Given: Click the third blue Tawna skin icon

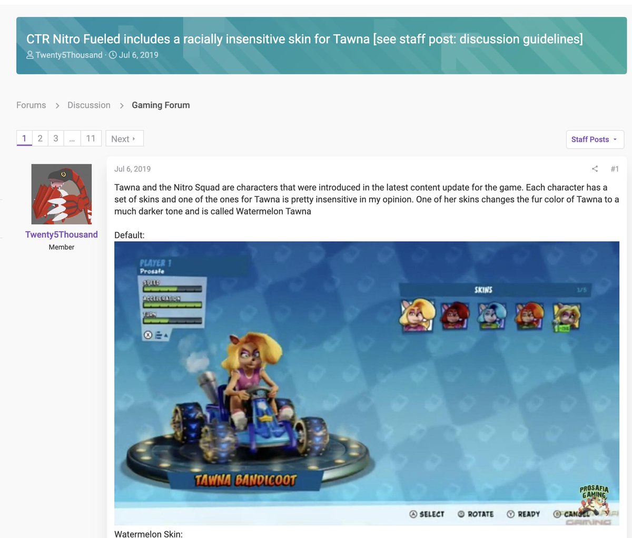Looking at the screenshot, I should 492,315.
